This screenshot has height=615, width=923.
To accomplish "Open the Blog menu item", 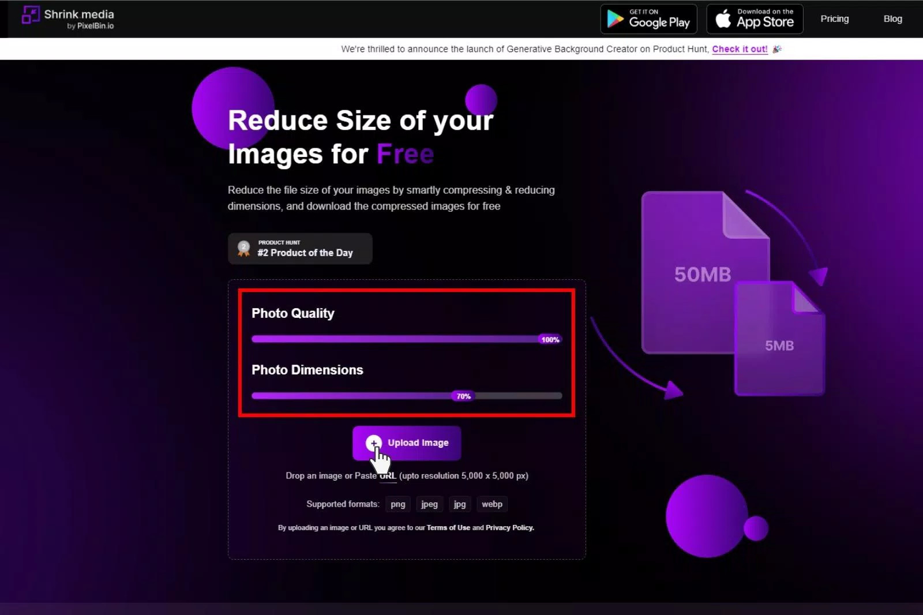I will click(x=892, y=19).
